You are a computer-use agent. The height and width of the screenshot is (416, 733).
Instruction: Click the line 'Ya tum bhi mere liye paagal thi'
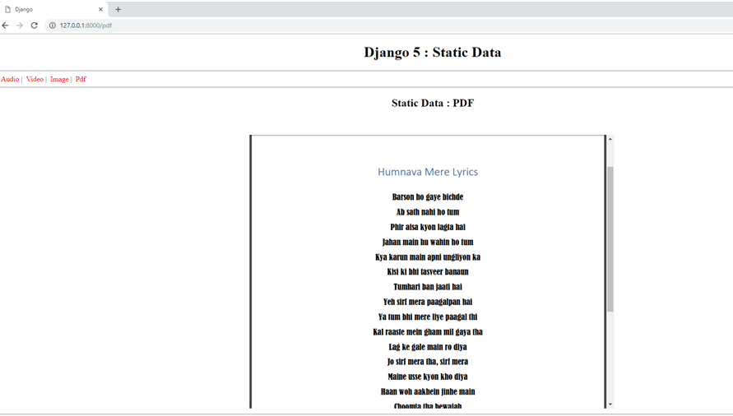(428, 317)
